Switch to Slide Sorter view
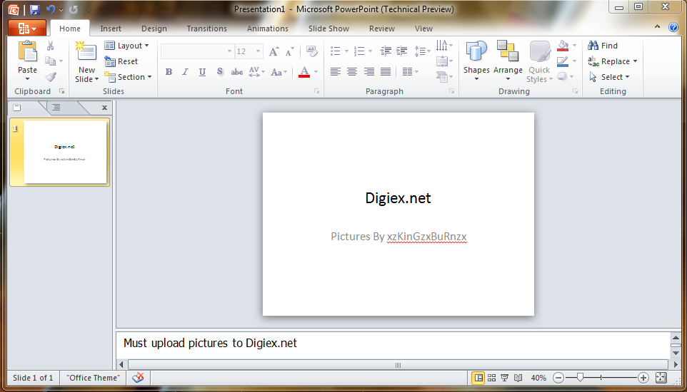The height and width of the screenshot is (392, 687). click(491, 378)
